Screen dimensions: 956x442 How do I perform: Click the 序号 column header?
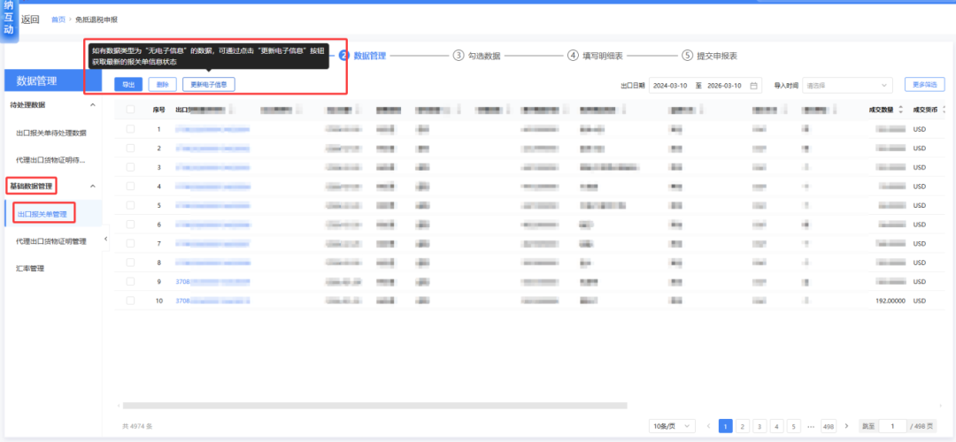(x=159, y=110)
